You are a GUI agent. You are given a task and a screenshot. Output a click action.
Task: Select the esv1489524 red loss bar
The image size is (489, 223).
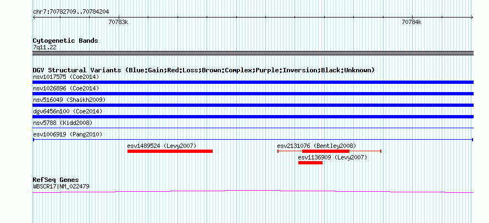coord(170,151)
